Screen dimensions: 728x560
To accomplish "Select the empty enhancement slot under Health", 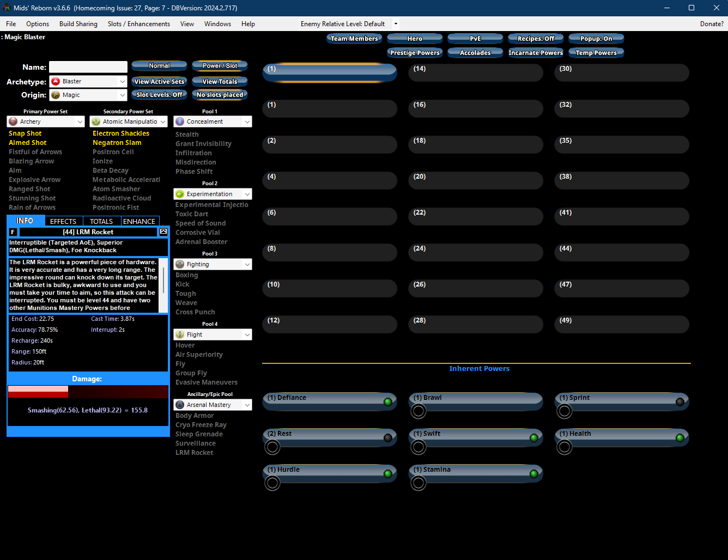I will [x=565, y=447].
